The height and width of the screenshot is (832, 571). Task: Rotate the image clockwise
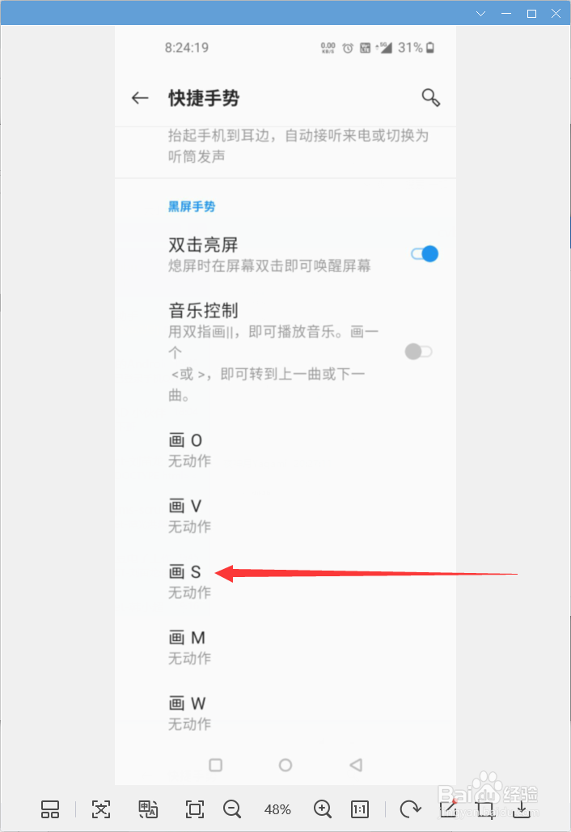point(410,809)
